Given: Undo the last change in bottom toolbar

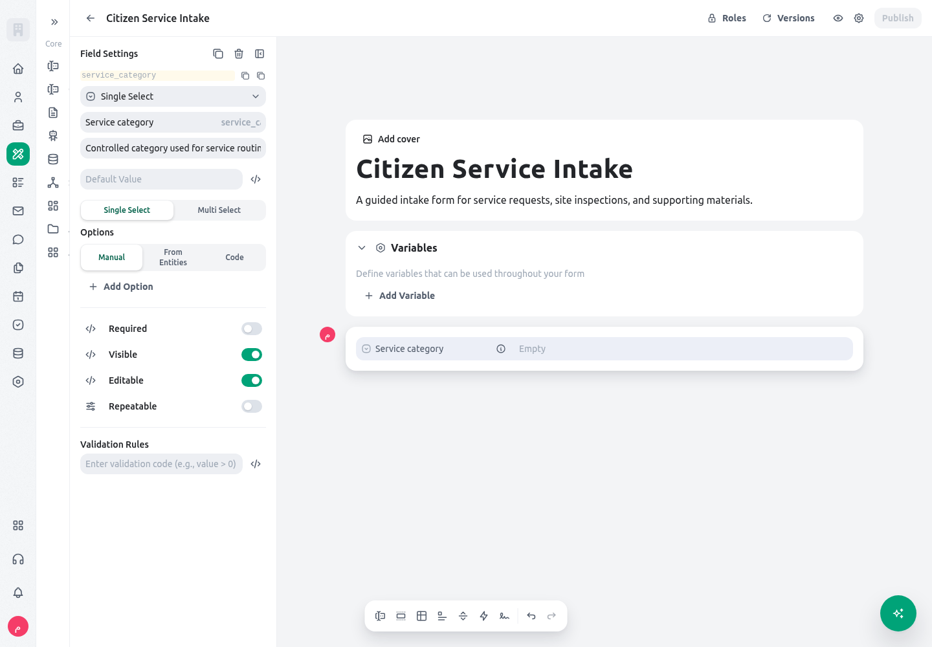Looking at the screenshot, I should coord(531,616).
